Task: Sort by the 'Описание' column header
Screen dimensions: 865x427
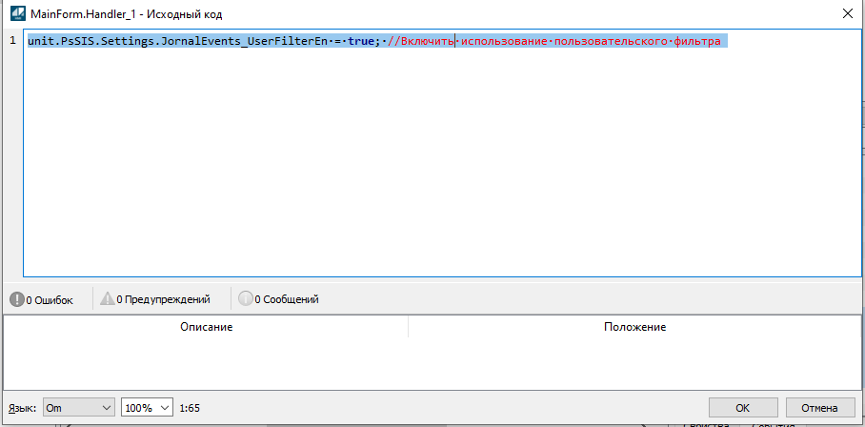Action: 207,327
